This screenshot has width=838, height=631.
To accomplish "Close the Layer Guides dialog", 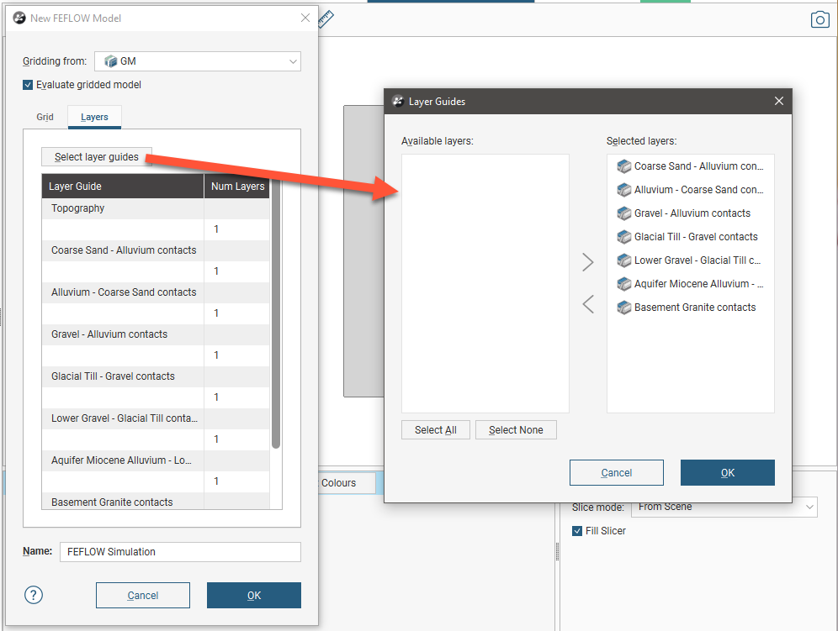I will coord(778,102).
